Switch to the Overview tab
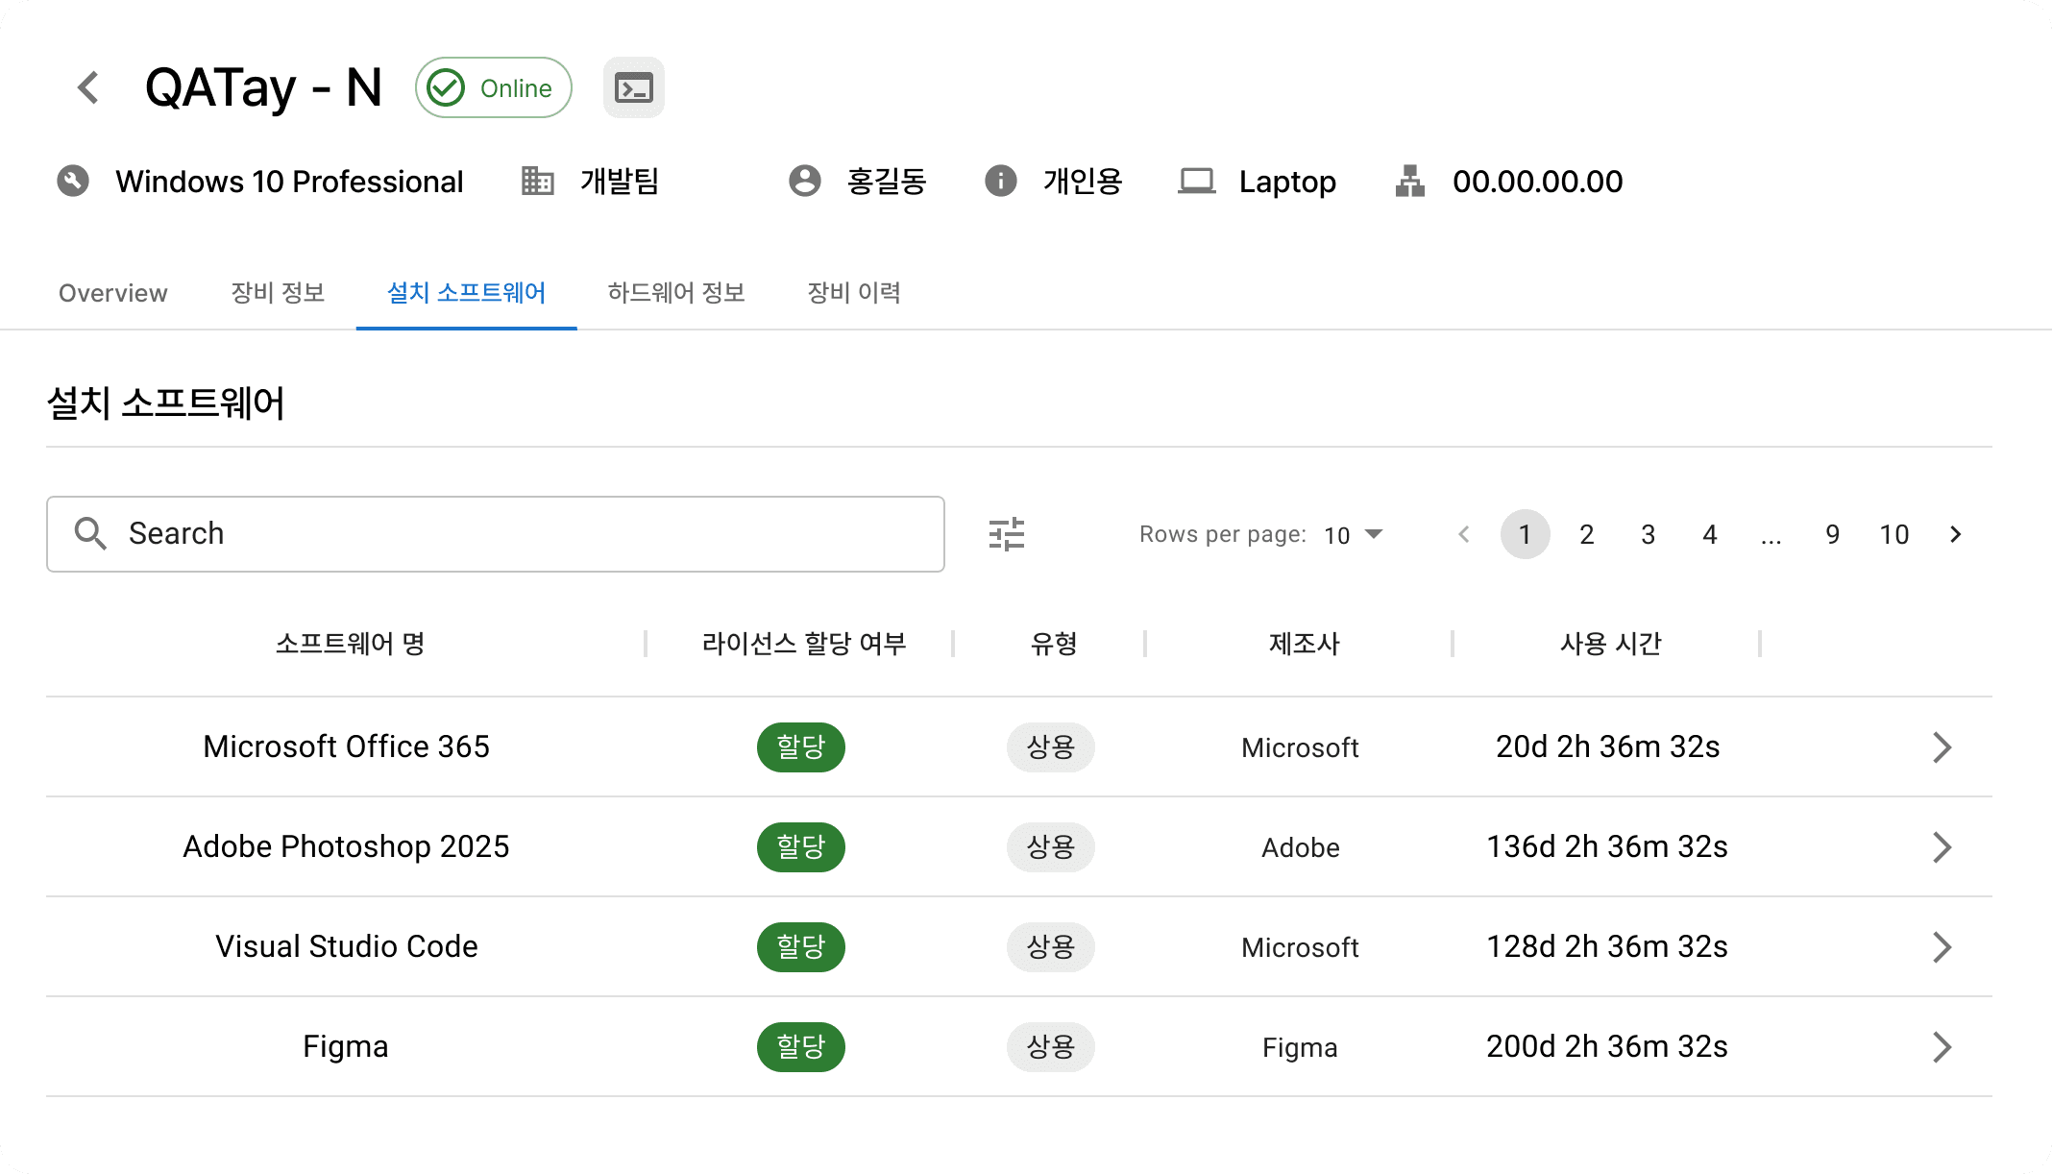The width and height of the screenshot is (2052, 1174). pos(113,293)
